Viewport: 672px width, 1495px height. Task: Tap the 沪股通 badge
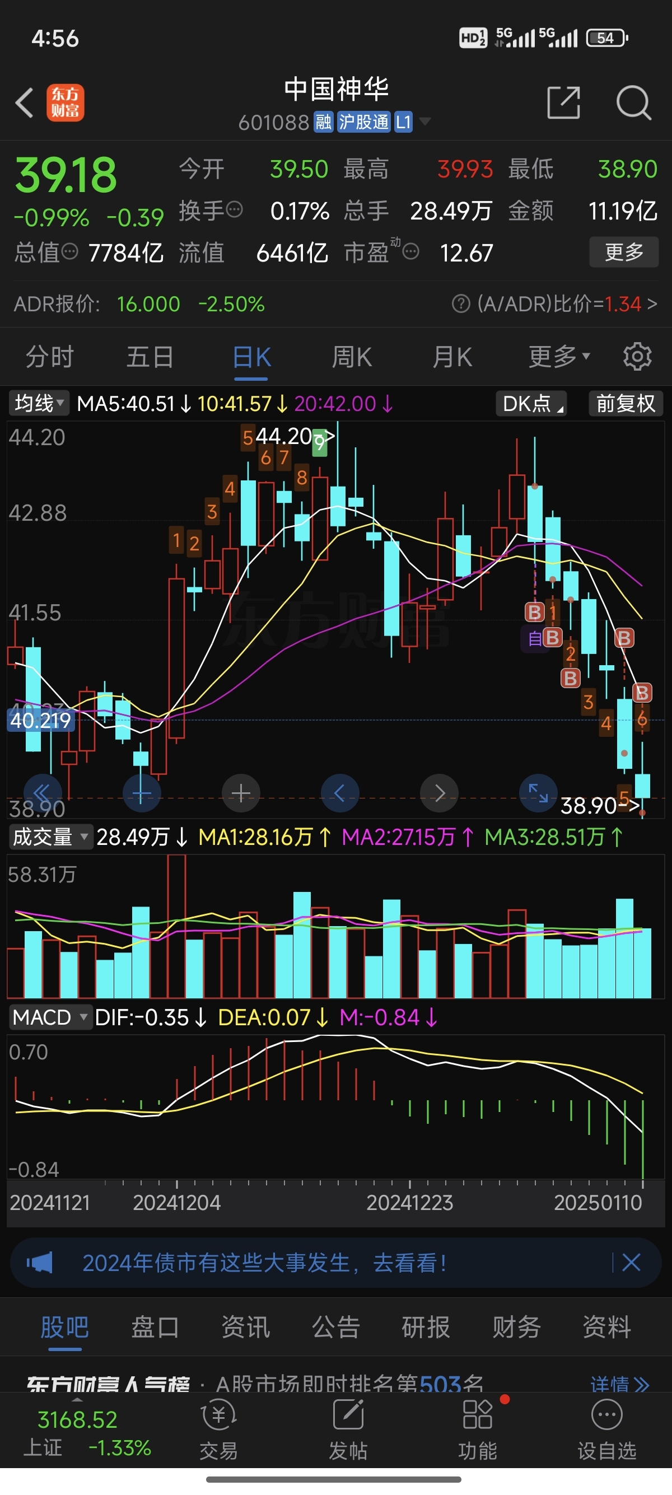(x=364, y=123)
